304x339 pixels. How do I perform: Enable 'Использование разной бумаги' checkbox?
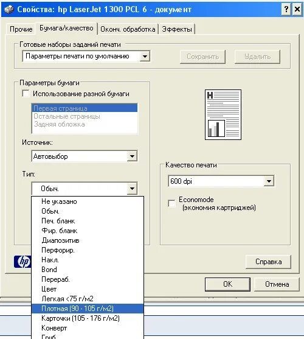pyautogui.click(x=26, y=94)
